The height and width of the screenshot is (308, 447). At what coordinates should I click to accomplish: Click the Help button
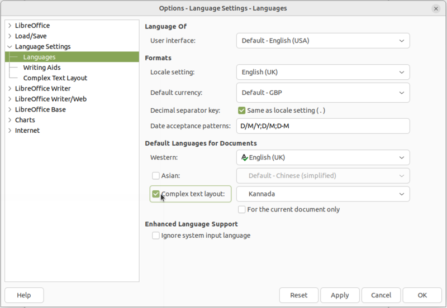(24, 295)
